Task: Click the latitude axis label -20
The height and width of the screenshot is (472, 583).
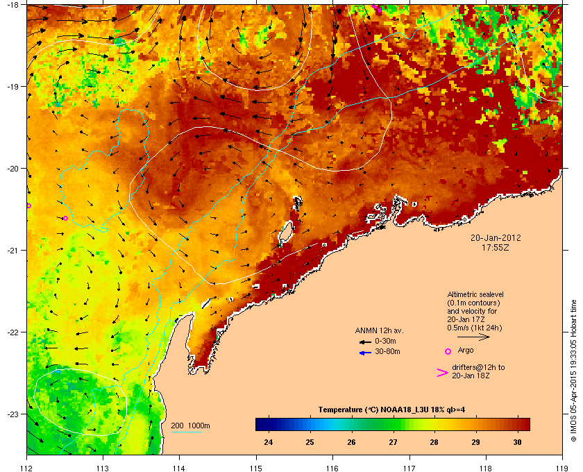Action: click(13, 169)
